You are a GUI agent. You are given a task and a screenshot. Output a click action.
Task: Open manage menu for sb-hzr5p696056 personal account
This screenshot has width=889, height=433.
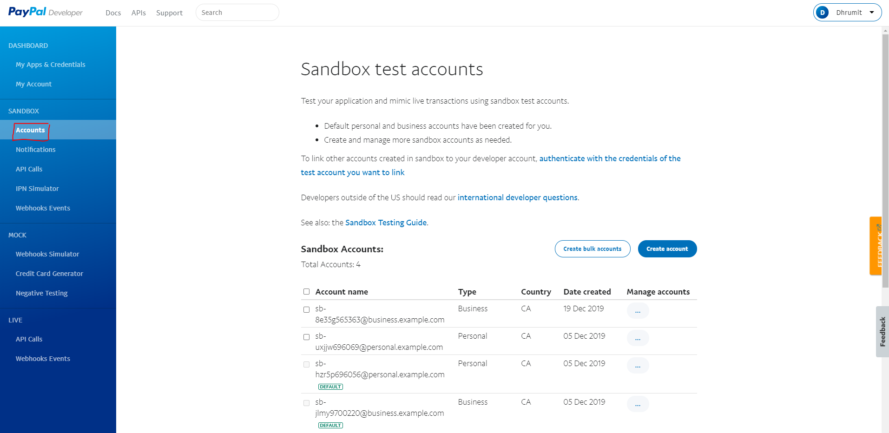[638, 366]
